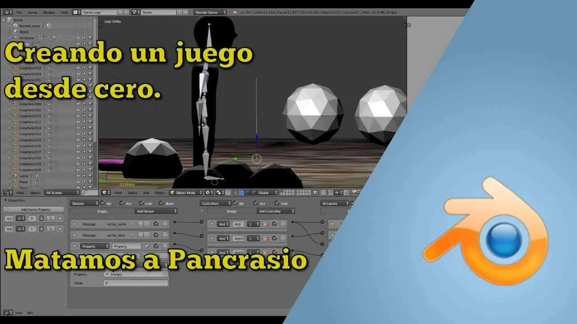Open the Sensors visibility dropdown
The image size is (577, 324).
tap(84, 203)
